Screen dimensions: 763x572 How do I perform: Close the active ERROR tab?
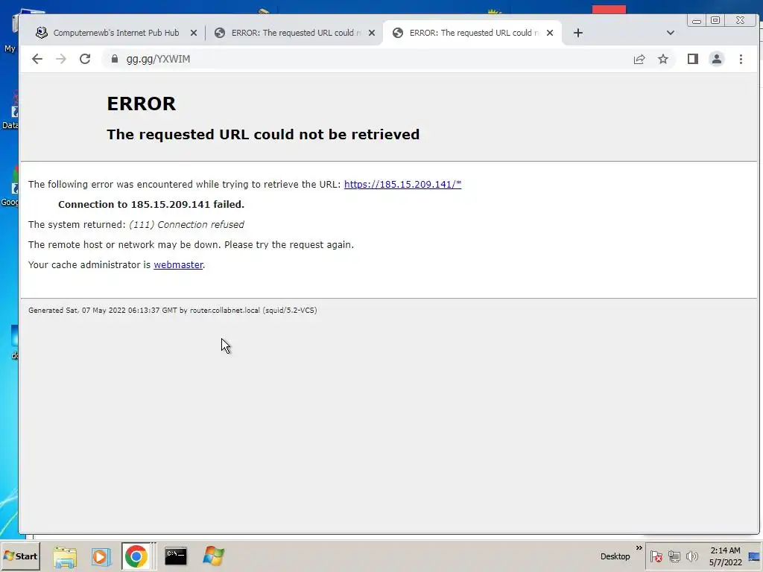click(550, 33)
